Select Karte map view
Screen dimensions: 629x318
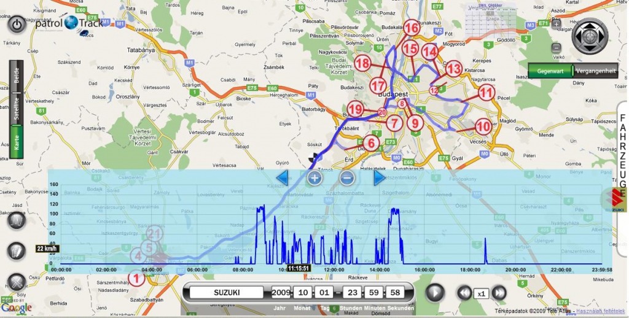click(17, 144)
